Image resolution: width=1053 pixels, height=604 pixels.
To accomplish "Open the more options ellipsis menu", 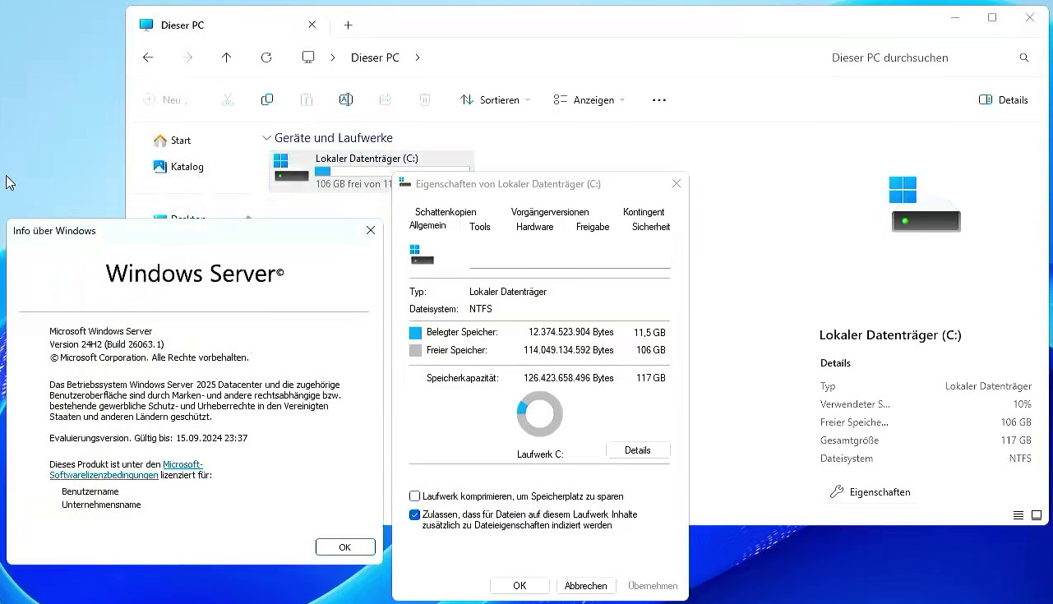I will (659, 99).
